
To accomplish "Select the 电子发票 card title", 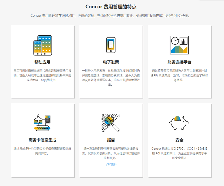I will tap(111, 62).
